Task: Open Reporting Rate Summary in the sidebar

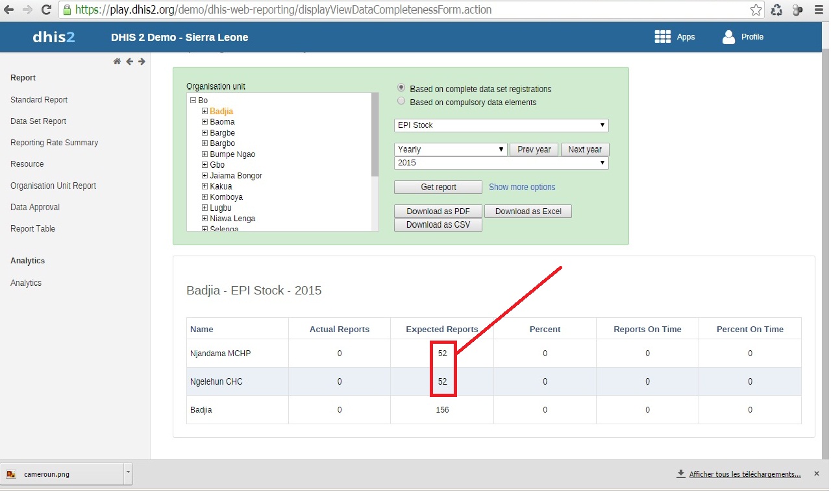Action: (54, 143)
